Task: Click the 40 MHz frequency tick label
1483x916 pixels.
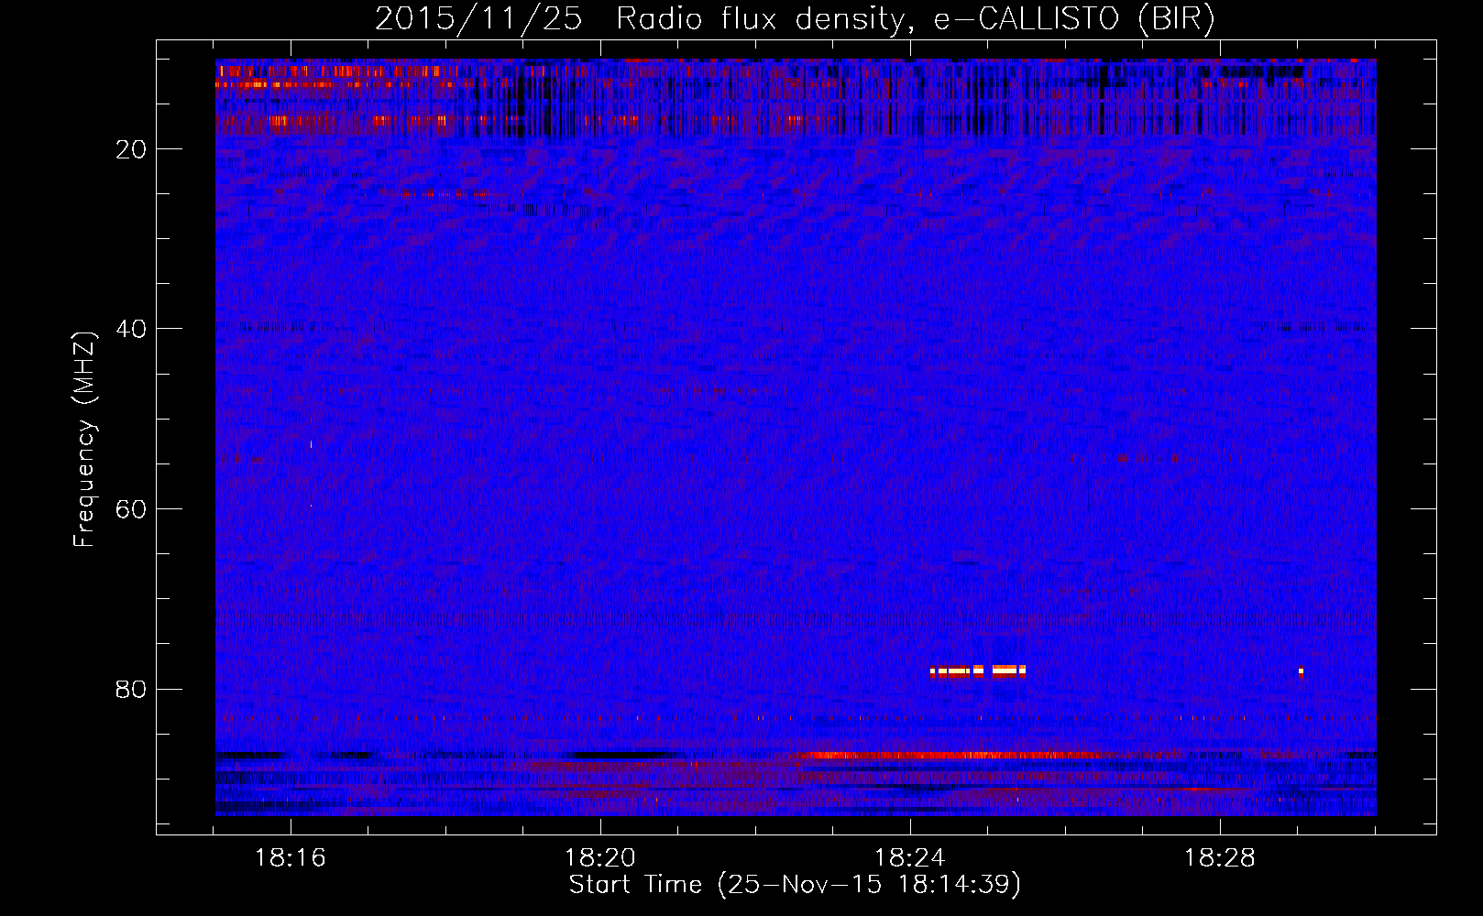Action: 132,329
